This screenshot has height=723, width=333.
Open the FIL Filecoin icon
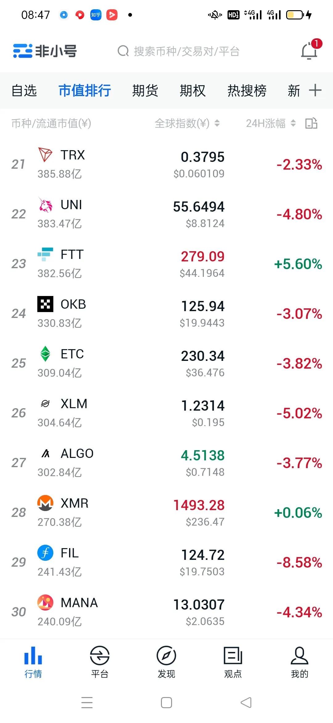click(45, 553)
